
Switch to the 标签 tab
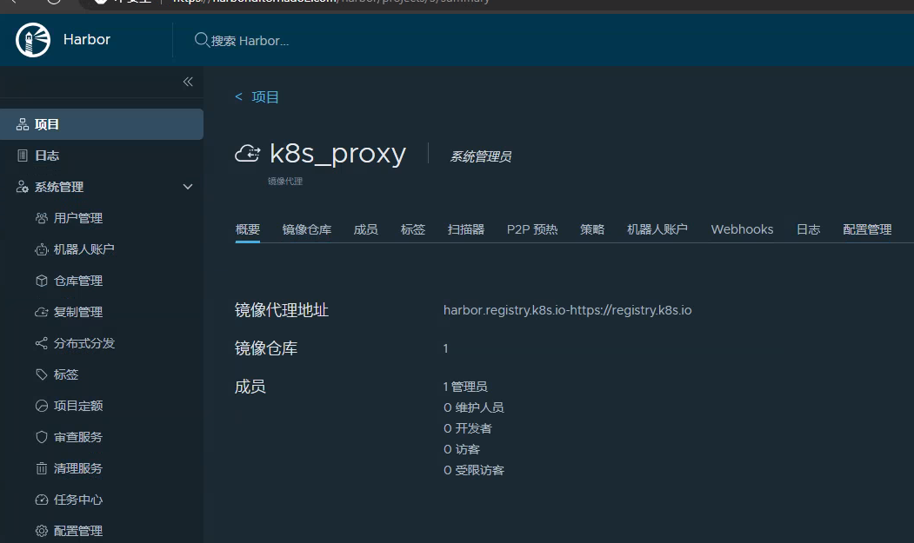[413, 229]
